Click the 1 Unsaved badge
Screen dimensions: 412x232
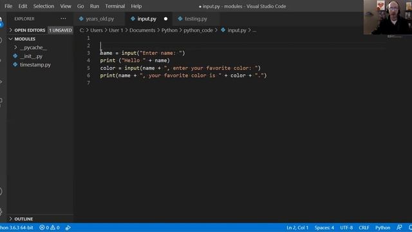click(61, 30)
